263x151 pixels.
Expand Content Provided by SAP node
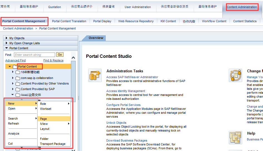pyautogui.click(x=13, y=89)
